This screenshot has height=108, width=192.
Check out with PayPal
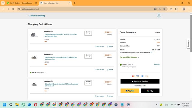coord(130,91)
